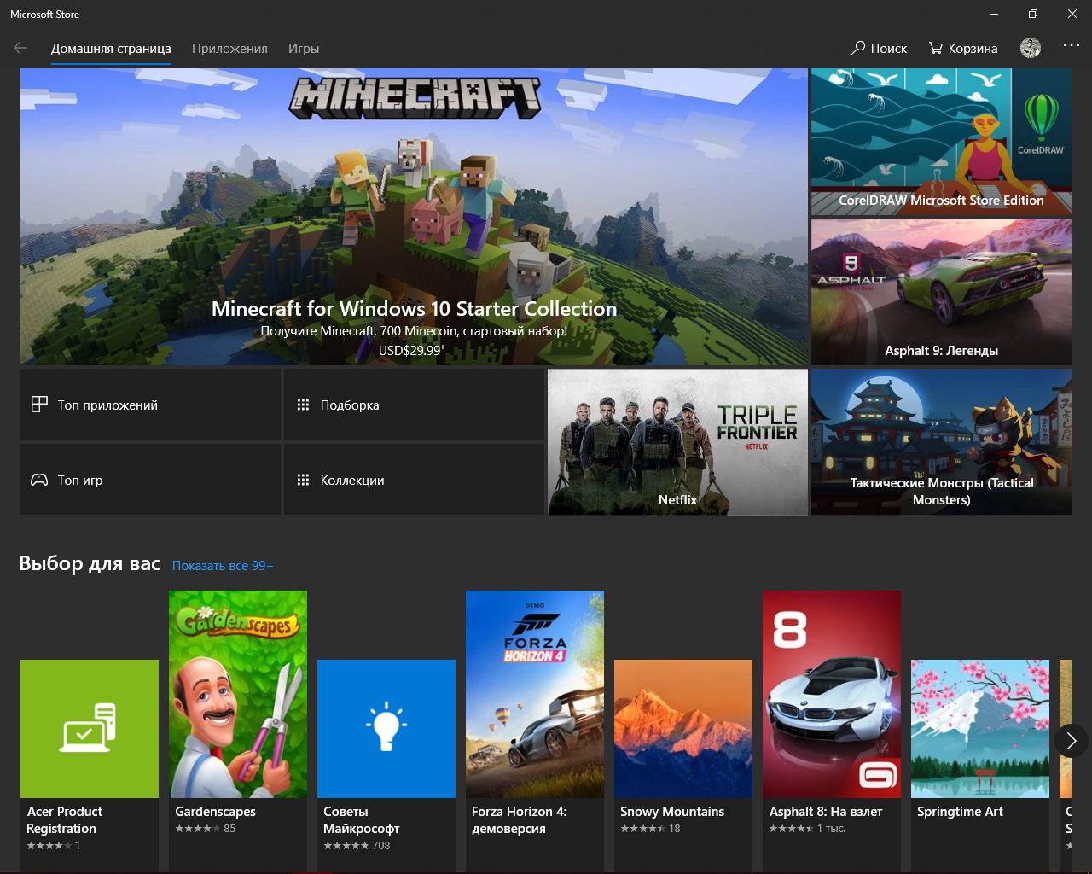Open the Tactical Monsters tile
1092x874 pixels.
[x=941, y=442]
